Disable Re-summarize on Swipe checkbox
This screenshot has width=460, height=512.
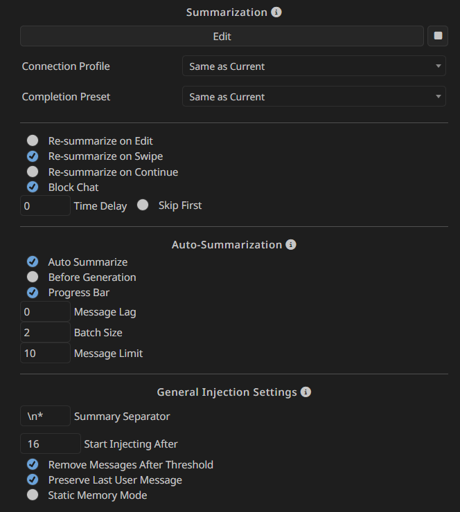pyautogui.click(x=33, y=156)
